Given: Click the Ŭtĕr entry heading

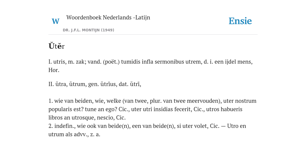Looking at the screenshot, I should click(56, 46).
